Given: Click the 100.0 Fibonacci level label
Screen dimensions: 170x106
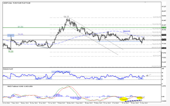Looking at the screenshot, I should [156, 47].
